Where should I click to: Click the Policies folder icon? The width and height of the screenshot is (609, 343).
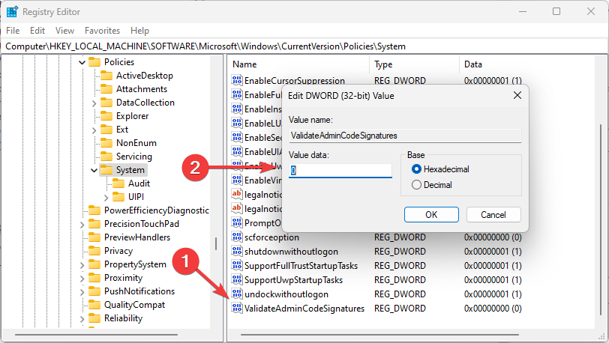pos(94,62)
